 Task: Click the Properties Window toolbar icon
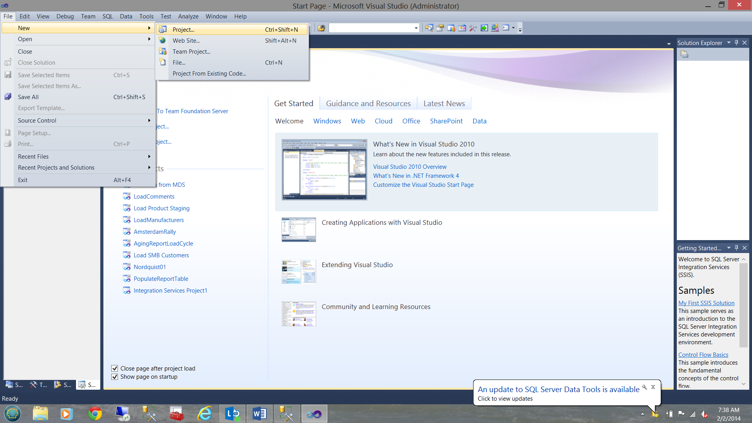[440, 28]
